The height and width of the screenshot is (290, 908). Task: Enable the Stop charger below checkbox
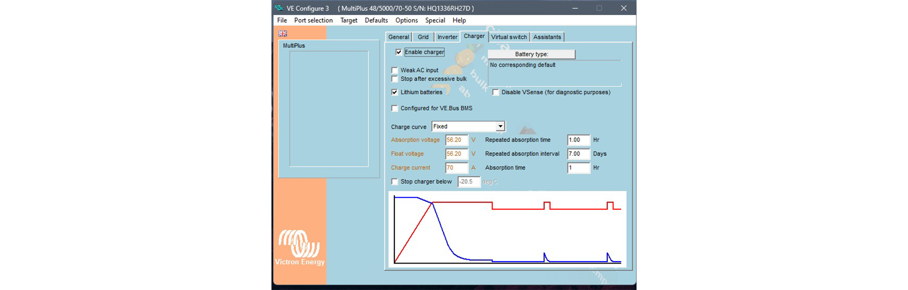395,182
